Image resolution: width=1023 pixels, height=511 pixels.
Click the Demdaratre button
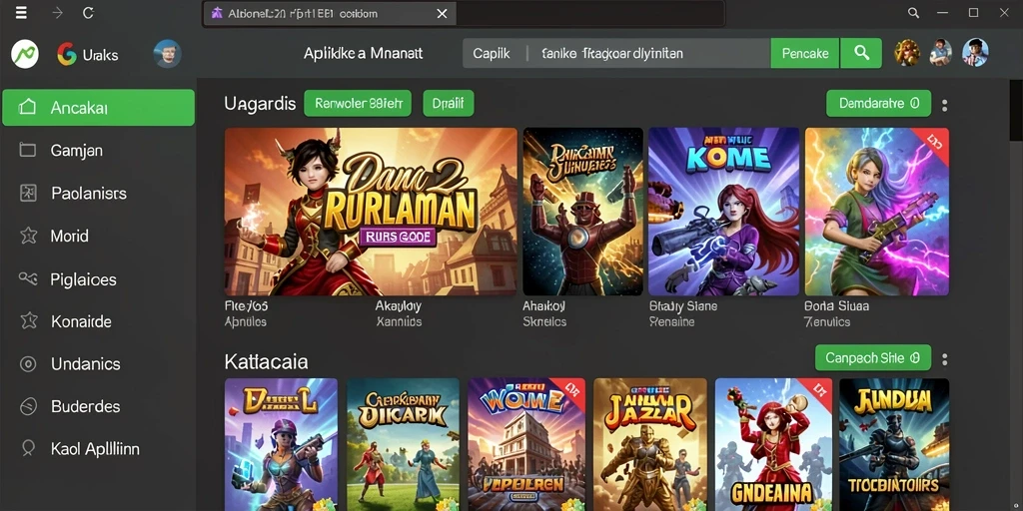pyautogui.click(x=879, y=103)
